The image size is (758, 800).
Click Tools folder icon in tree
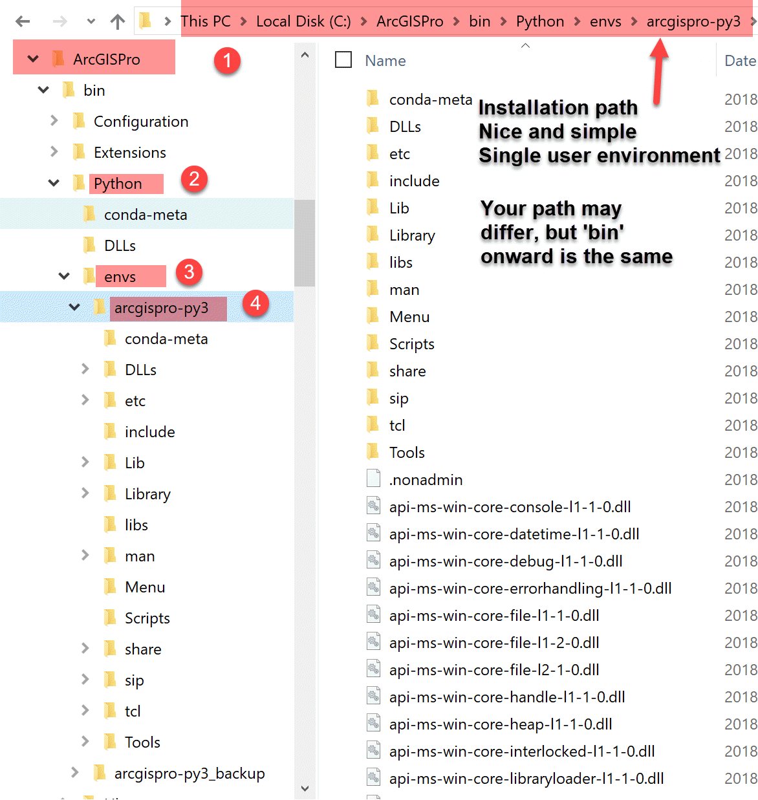111,742
